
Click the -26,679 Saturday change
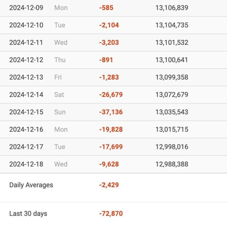coord(111,95)
